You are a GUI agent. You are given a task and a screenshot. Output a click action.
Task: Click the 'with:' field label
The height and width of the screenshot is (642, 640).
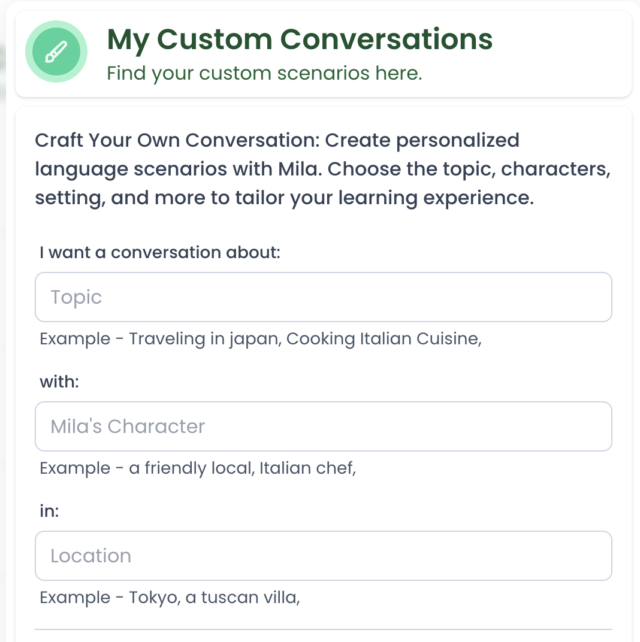[59, 381]
